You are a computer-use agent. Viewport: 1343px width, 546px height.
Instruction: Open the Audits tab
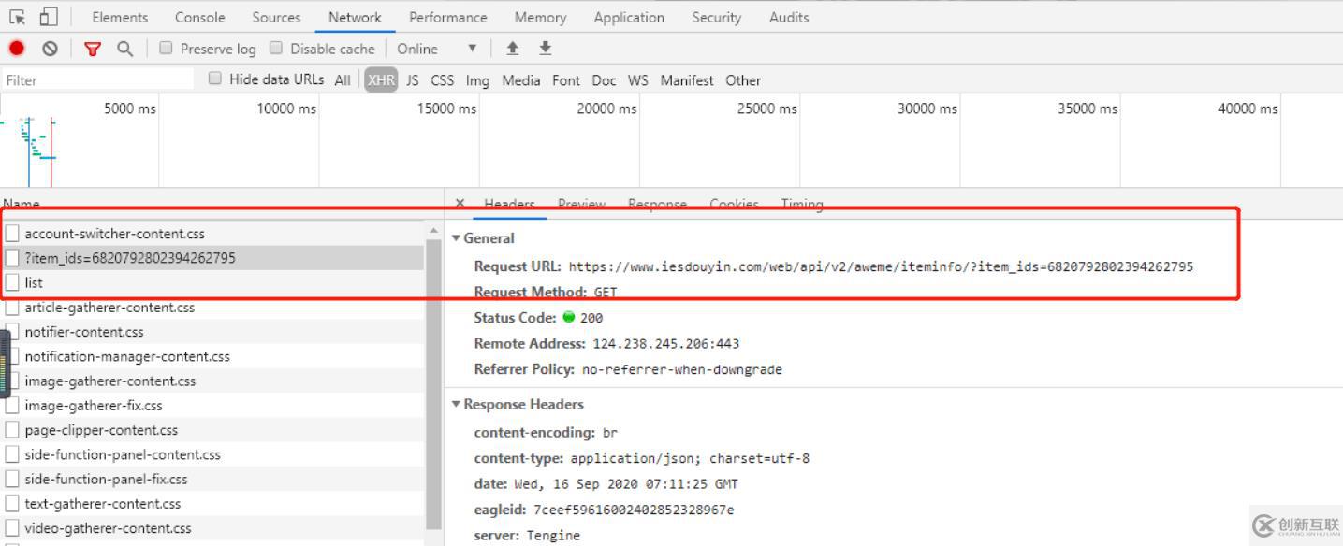click(x=789, y=17)
